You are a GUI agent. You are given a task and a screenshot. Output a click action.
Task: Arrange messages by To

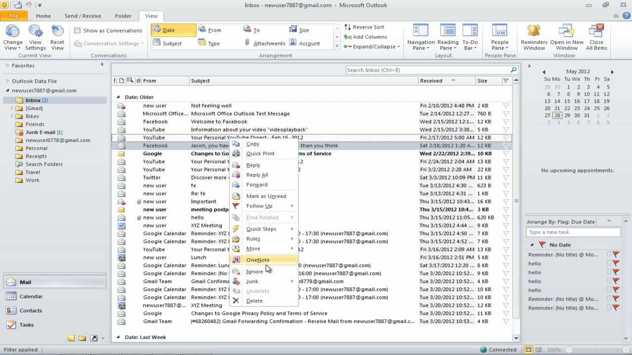pos(252,30)
